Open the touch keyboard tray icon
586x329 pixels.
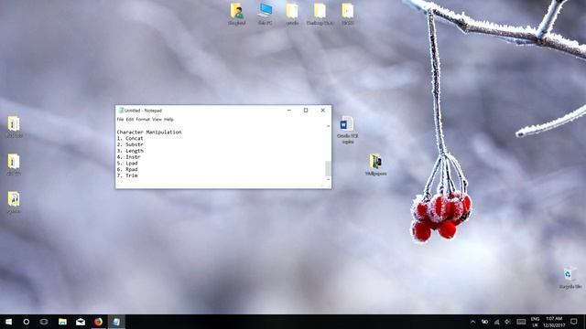pyautogui.click(x=521, y=322)
